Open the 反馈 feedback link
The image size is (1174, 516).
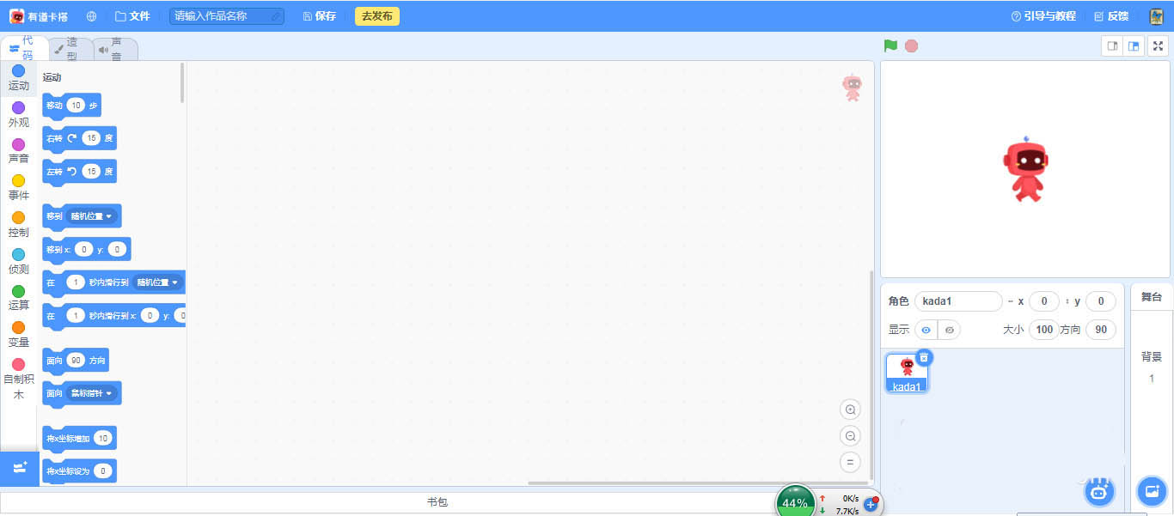[x=1111, y=16]
